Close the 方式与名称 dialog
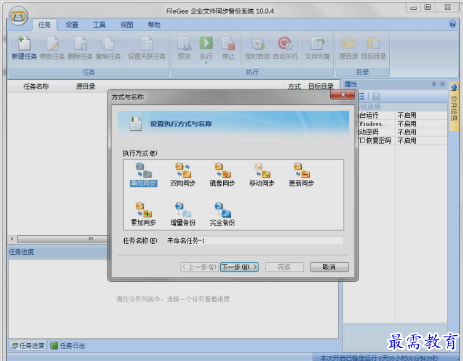 tap(342, 95)
